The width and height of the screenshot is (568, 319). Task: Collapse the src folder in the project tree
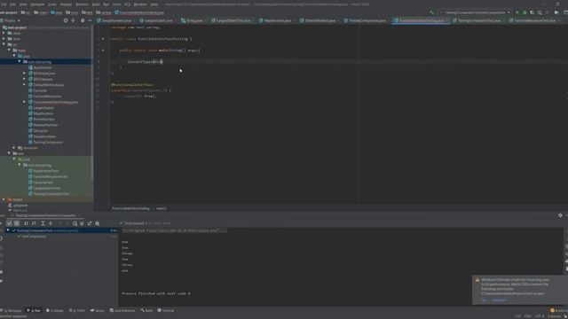(x=4, y=44)
